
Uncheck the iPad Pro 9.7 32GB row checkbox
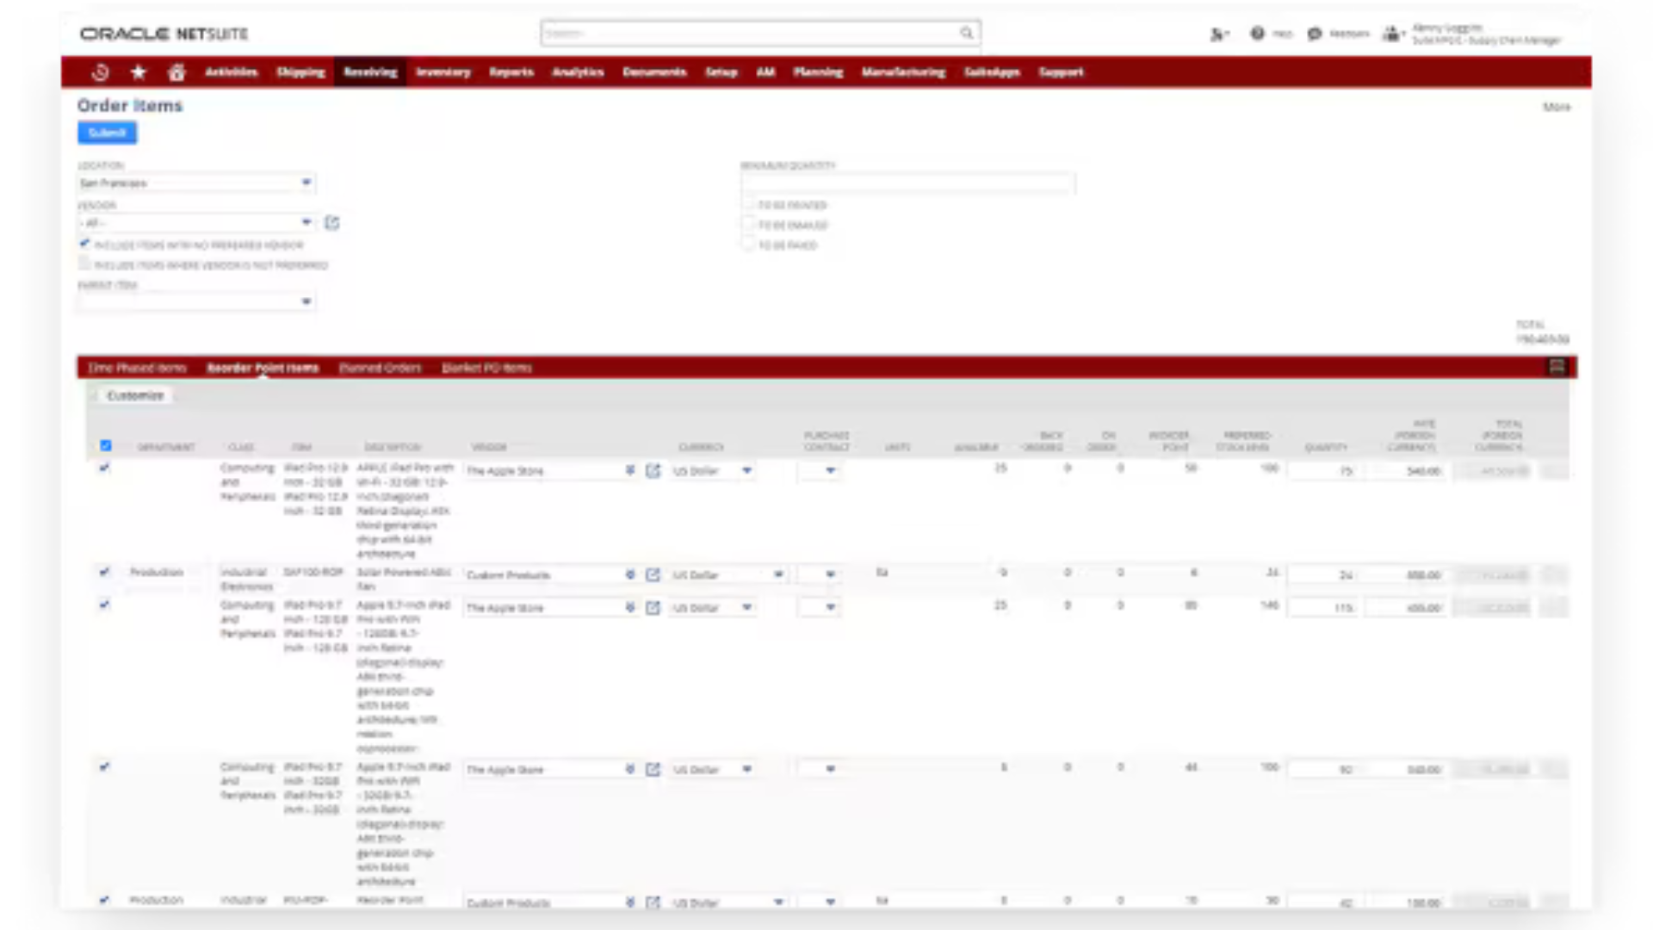pos(104,766)
